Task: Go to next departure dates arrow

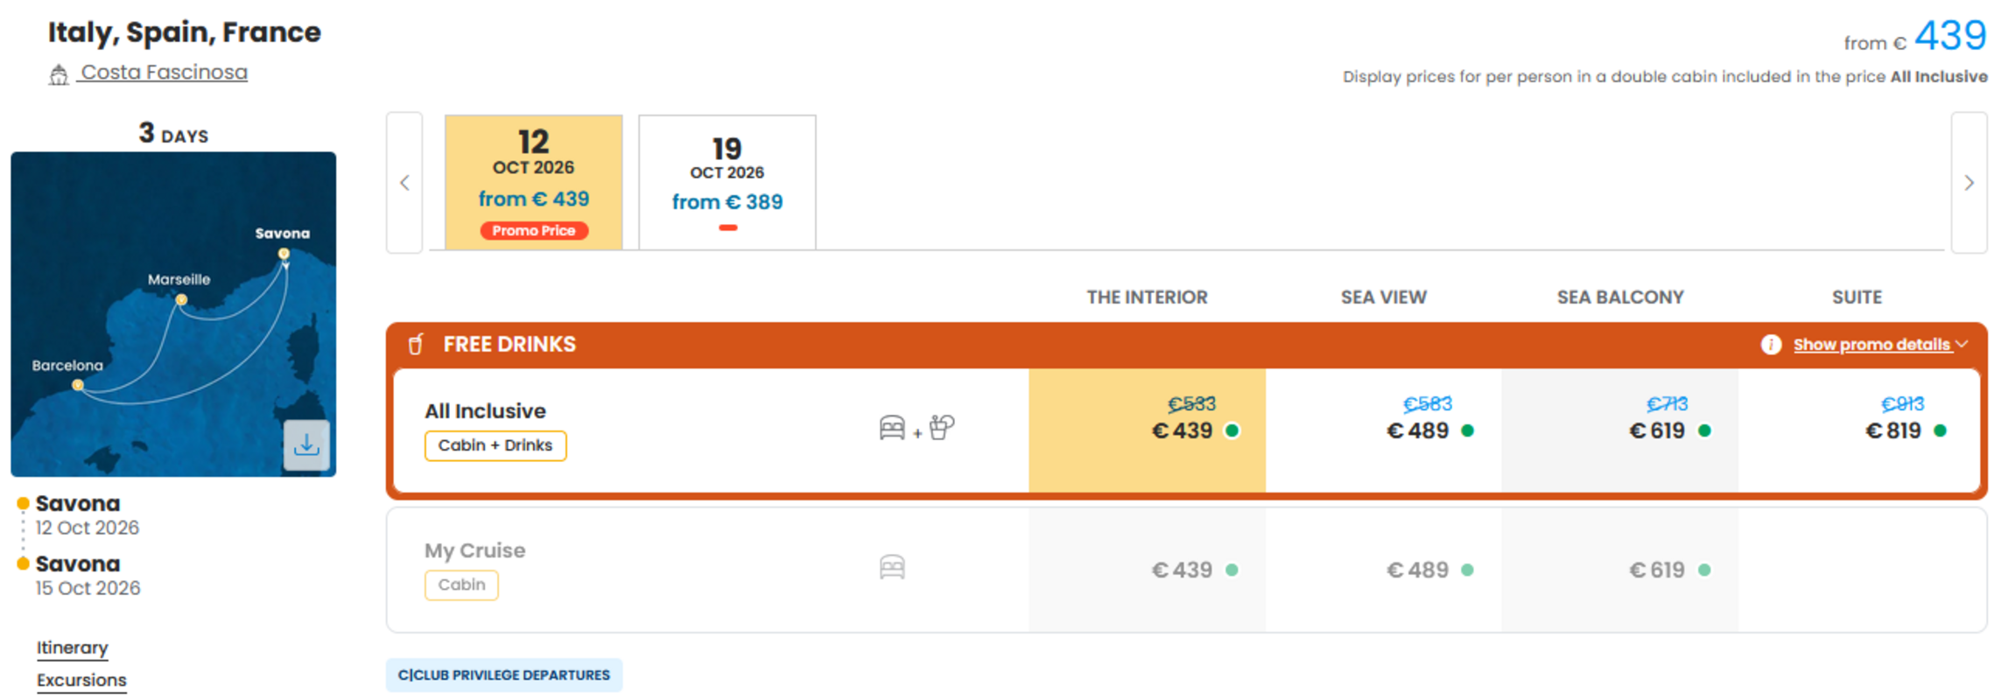Action: pos(1969,183)
